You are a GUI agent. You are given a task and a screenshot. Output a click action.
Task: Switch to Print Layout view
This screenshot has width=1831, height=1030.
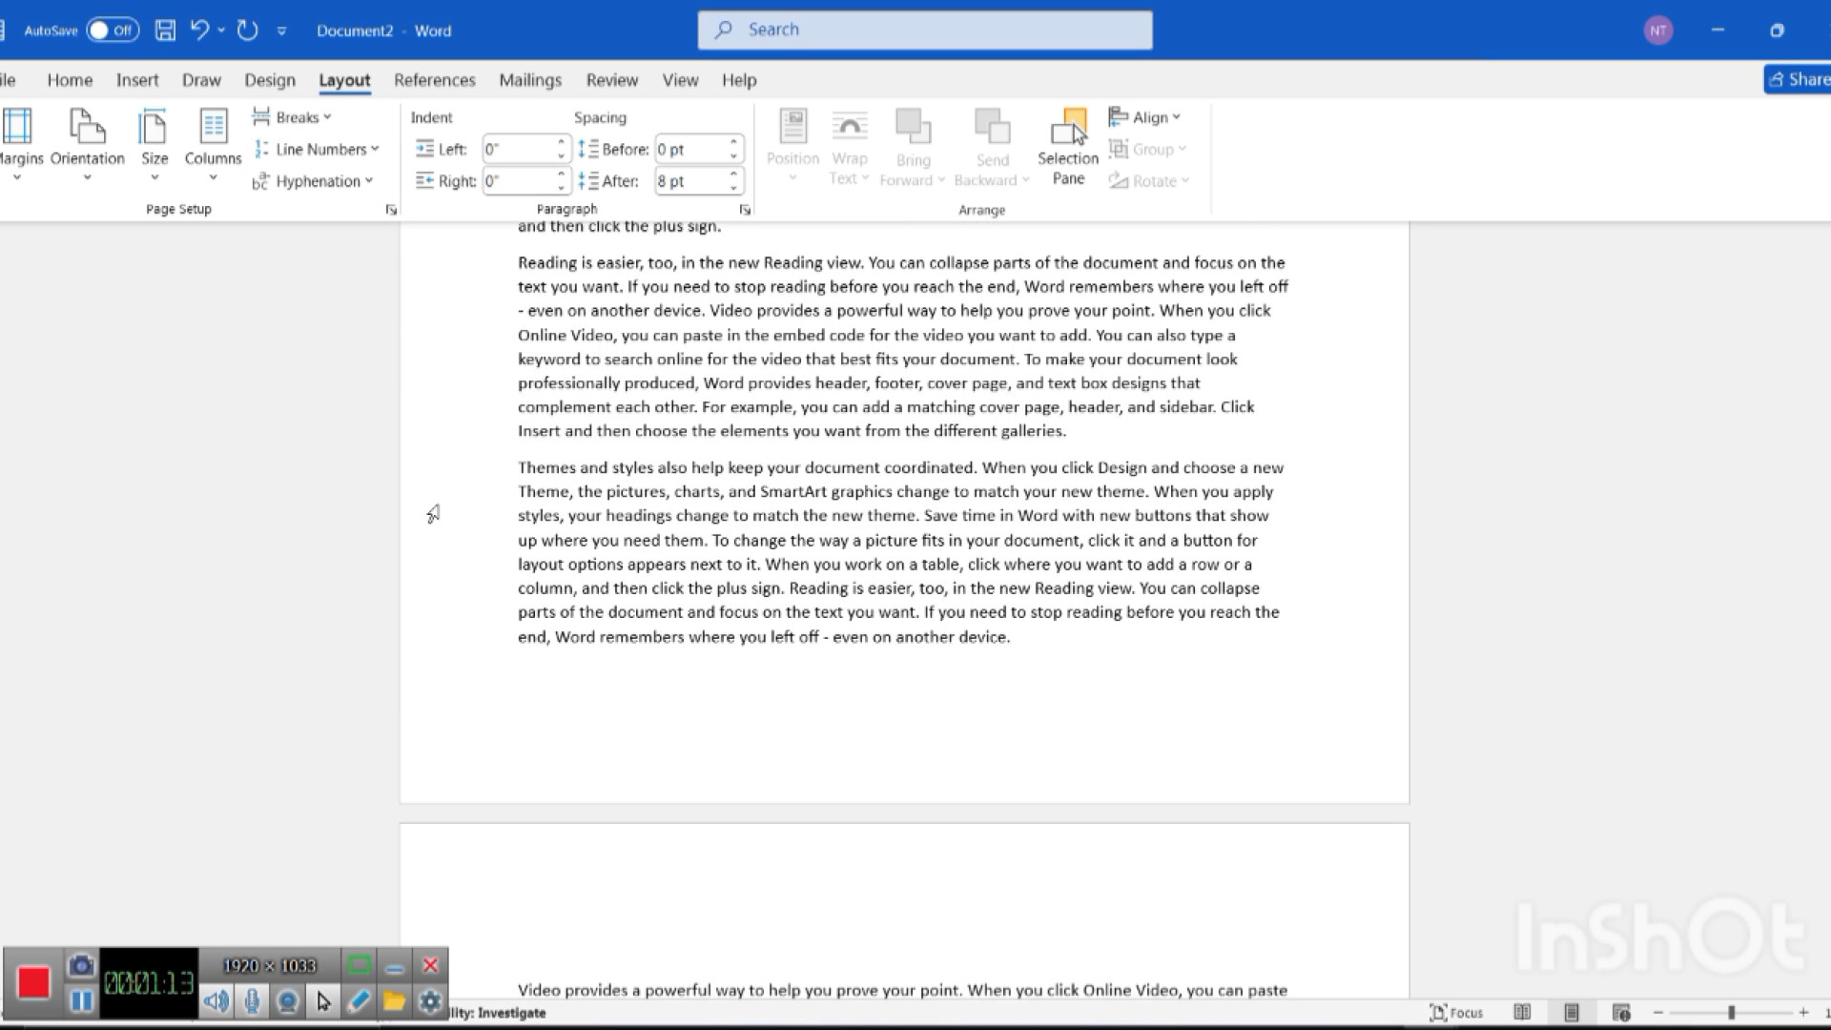pyautogui.click(x=1572, y=1013)
